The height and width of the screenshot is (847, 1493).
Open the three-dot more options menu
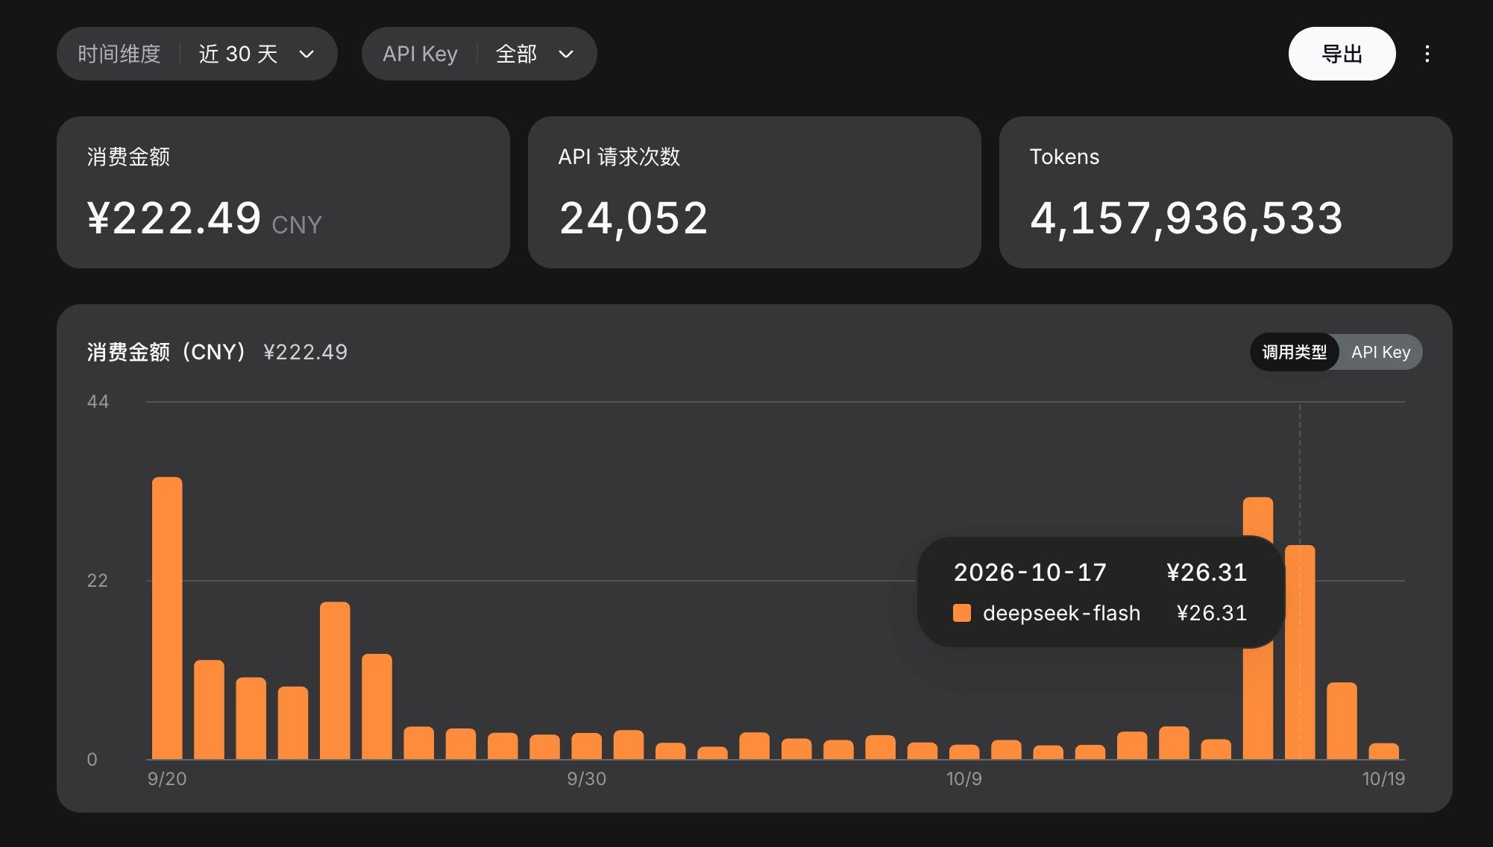tap(1427, 54)
